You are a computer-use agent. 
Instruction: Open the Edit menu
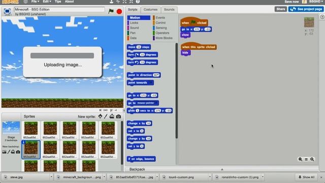pyautogui.click(x=47, y=2)
